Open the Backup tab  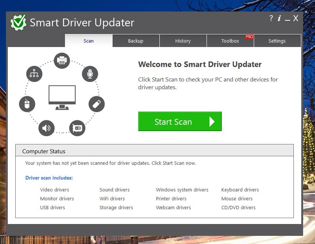(136, 41)
